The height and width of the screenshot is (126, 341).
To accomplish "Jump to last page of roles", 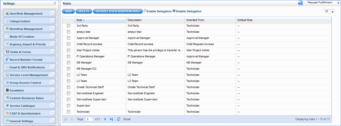I will click(111, 119).
